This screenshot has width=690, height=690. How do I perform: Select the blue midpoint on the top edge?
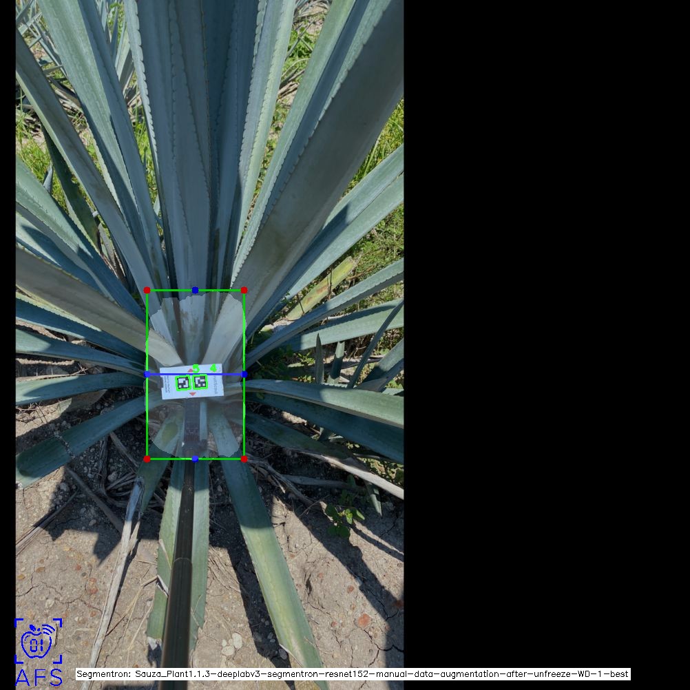195,291
